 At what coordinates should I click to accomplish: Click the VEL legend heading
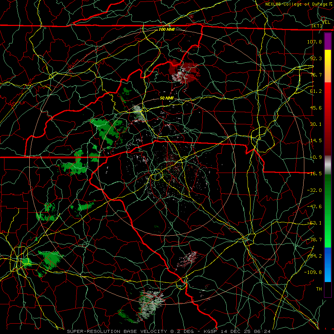326,22
